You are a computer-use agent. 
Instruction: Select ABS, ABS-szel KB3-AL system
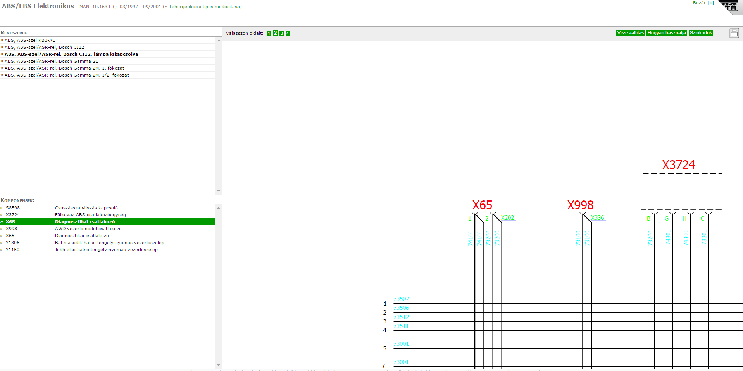(30, 40)
